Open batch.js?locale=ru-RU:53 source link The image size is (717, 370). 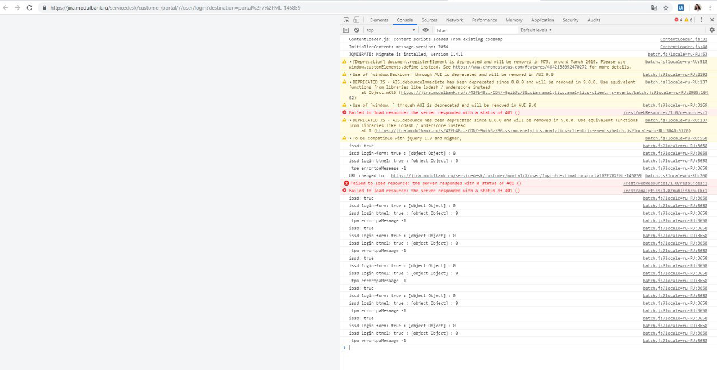(x=678, y=55)
